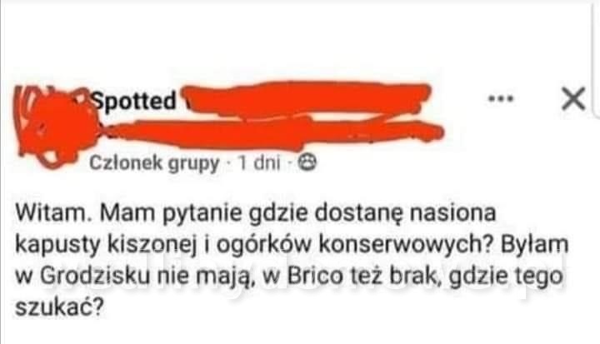Click the word nasiona in the post
This screenshot has height=344, width=600.
coord(452,212)
